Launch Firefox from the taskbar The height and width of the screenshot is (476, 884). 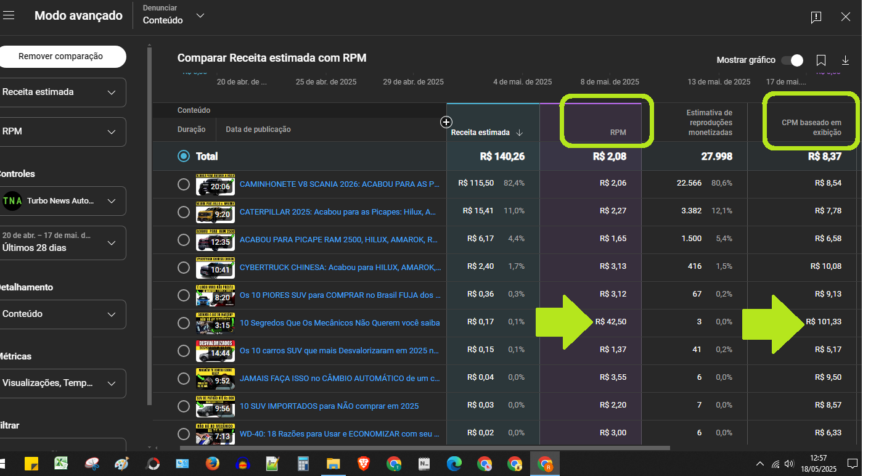213,463
